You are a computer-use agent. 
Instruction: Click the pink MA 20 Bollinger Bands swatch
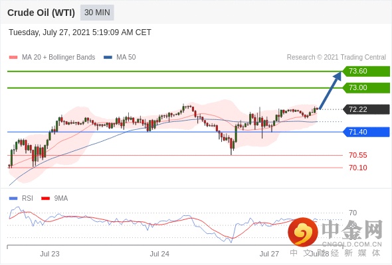(13, 58)
